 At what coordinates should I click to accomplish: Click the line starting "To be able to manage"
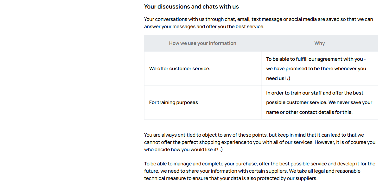(x=259, y=164)
